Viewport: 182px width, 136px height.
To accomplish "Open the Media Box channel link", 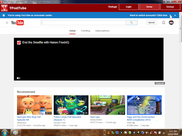I will pyautogui.click(x=22, y=123).
